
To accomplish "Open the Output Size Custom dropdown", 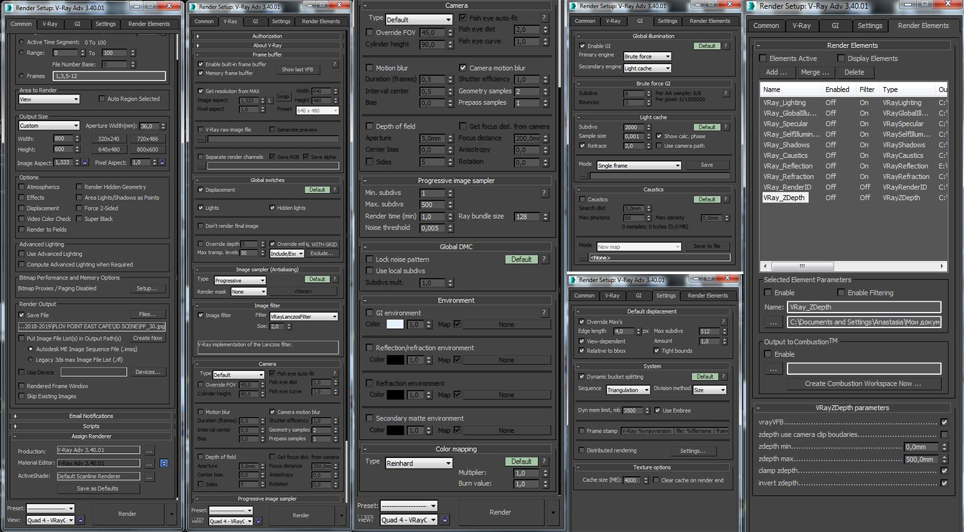I will (x=49, y=126).
